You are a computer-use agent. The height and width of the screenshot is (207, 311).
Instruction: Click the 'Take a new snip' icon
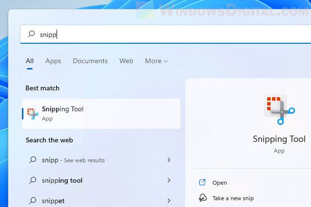coord(203,198)
